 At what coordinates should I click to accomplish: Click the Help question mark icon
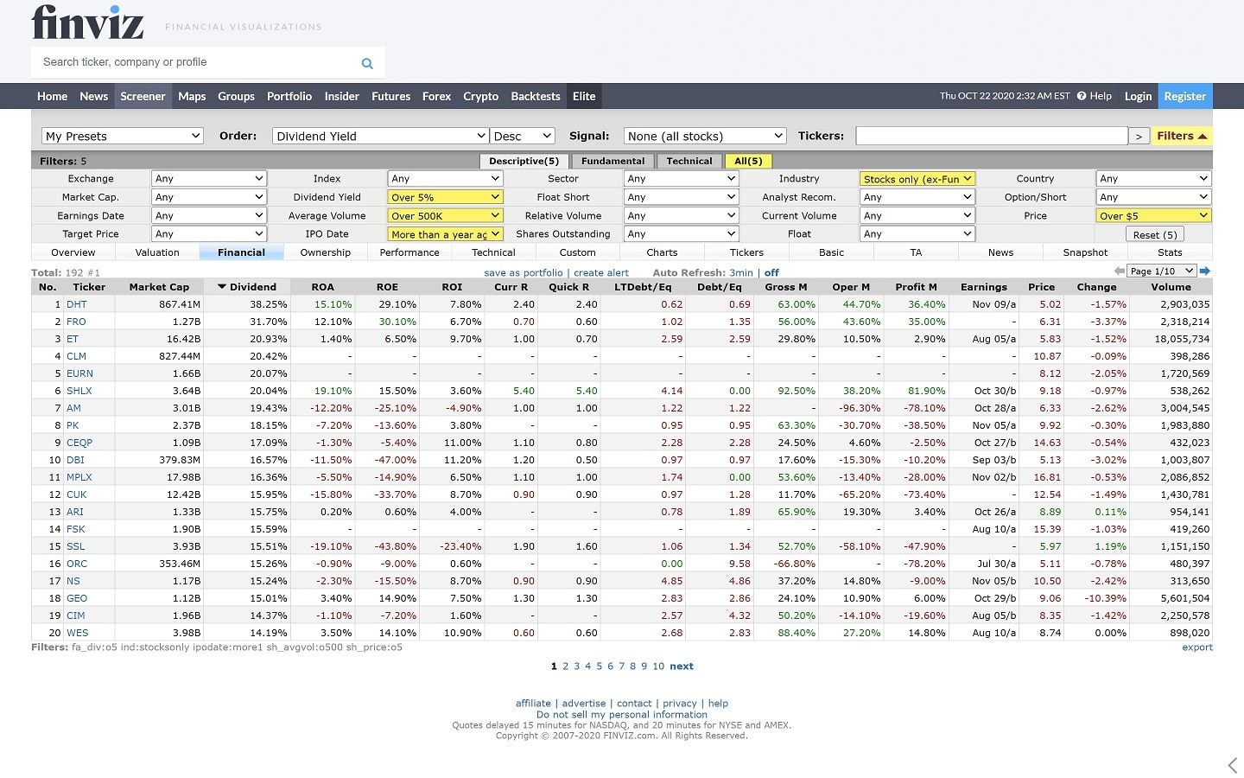(x=1082, y=96)
